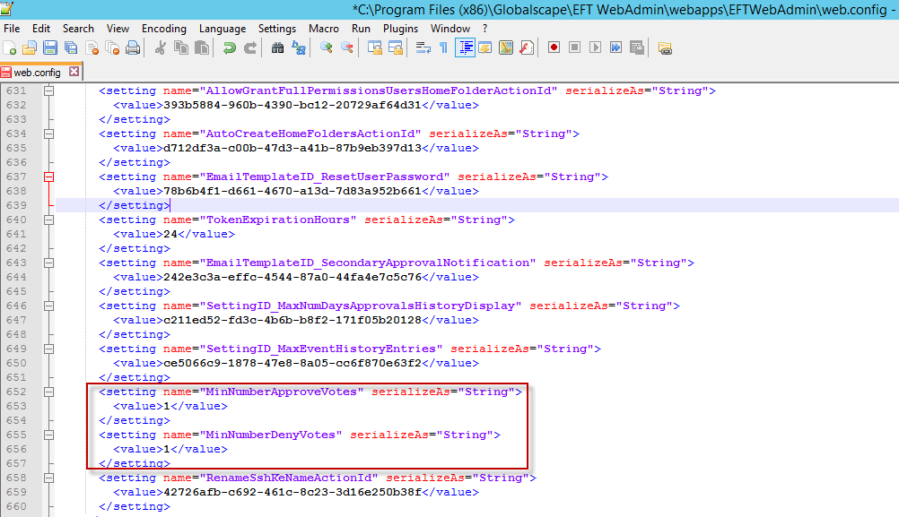Toggle synchronize vertical scrolling
Image resolution: width=899 pixels, height=517 pixels.
(x=374, y=47)
